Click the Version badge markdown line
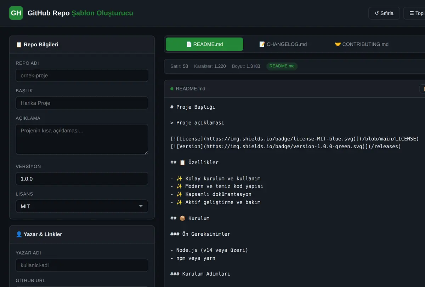Screen dimensions: 425x287 pos(285,147)
